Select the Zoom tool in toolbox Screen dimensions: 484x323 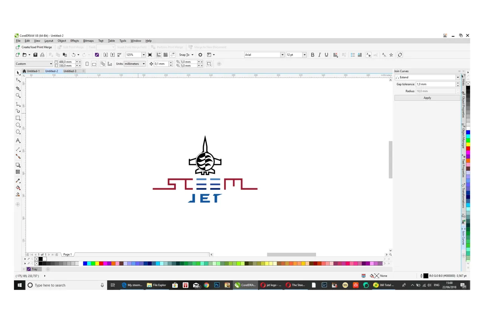tap(18, 96)
